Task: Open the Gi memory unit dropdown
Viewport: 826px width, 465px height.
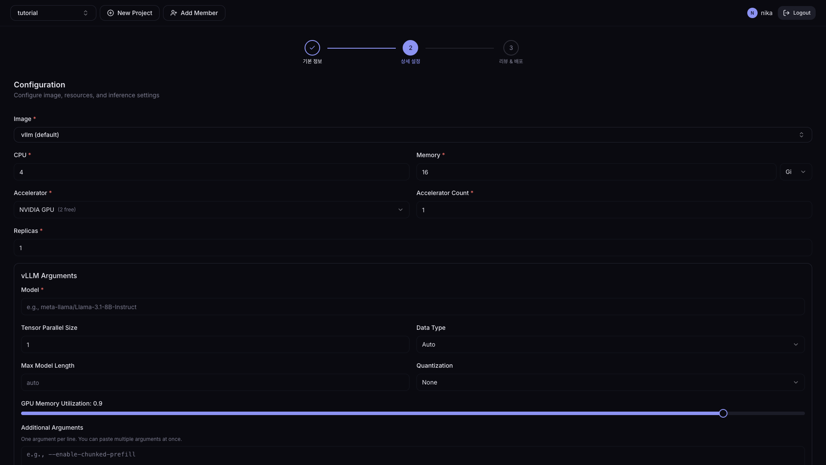Action: [x=795, y=172]
